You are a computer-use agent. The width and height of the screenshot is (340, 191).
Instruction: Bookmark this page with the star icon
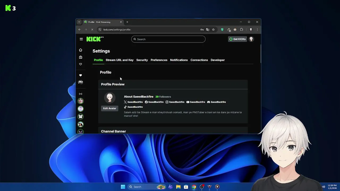tap(213, 29)
